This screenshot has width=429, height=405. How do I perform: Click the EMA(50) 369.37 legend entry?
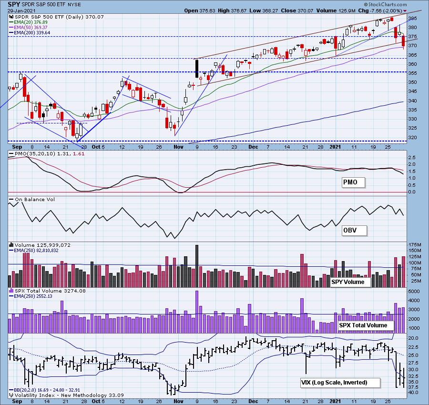(31, 27)
